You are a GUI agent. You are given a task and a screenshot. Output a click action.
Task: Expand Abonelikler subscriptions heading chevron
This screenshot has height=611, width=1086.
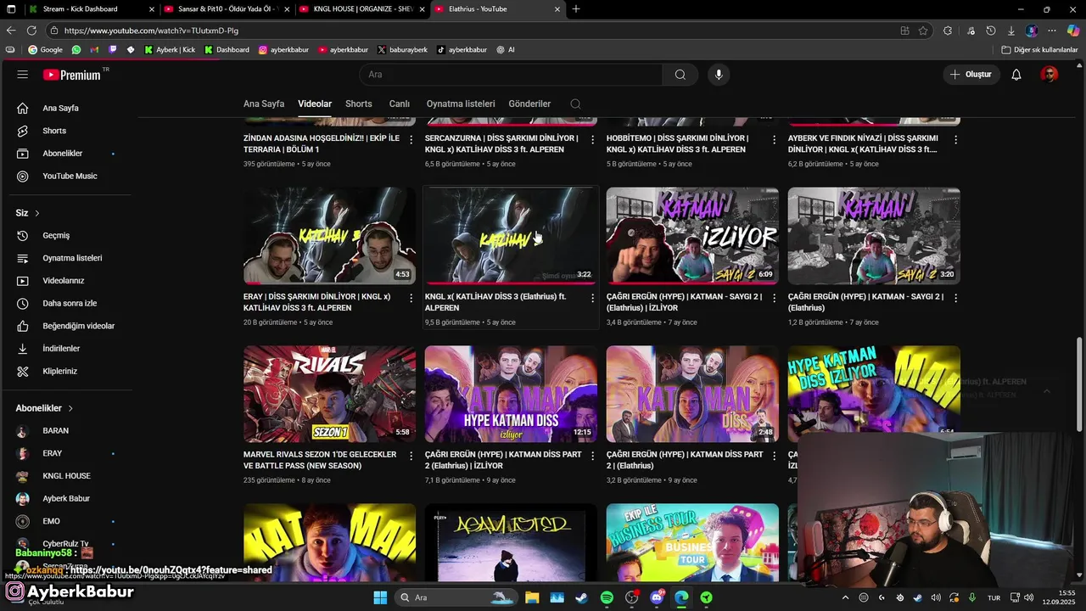(x=70, y=408)
